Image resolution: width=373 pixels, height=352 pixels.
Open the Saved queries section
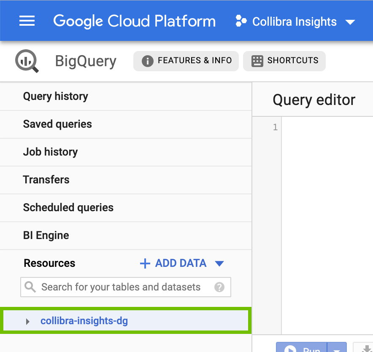pos(57,124)
